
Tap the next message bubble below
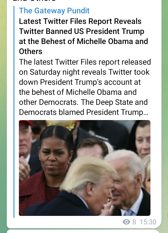(x=83, y=231)
